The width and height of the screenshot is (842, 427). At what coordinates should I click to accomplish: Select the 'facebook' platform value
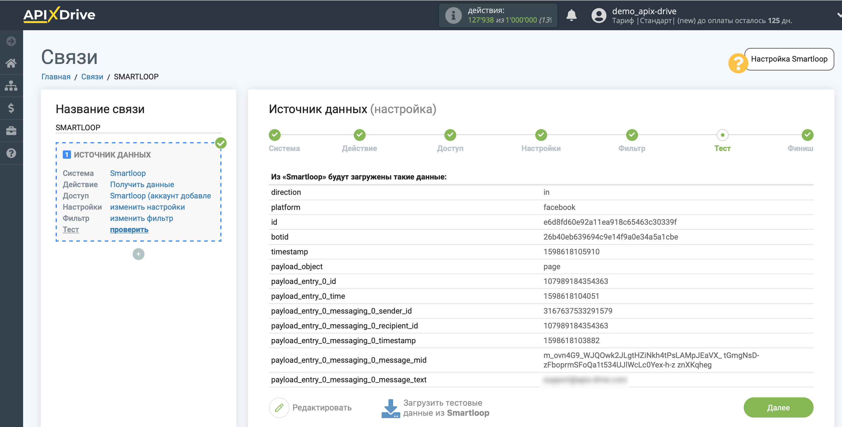559,207
